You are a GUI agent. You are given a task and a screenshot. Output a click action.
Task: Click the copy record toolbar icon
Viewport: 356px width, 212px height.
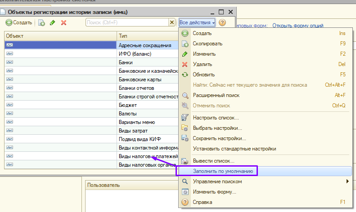(42, 22)
